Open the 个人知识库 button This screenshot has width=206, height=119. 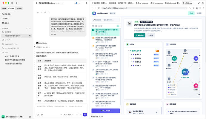point(106,111)
